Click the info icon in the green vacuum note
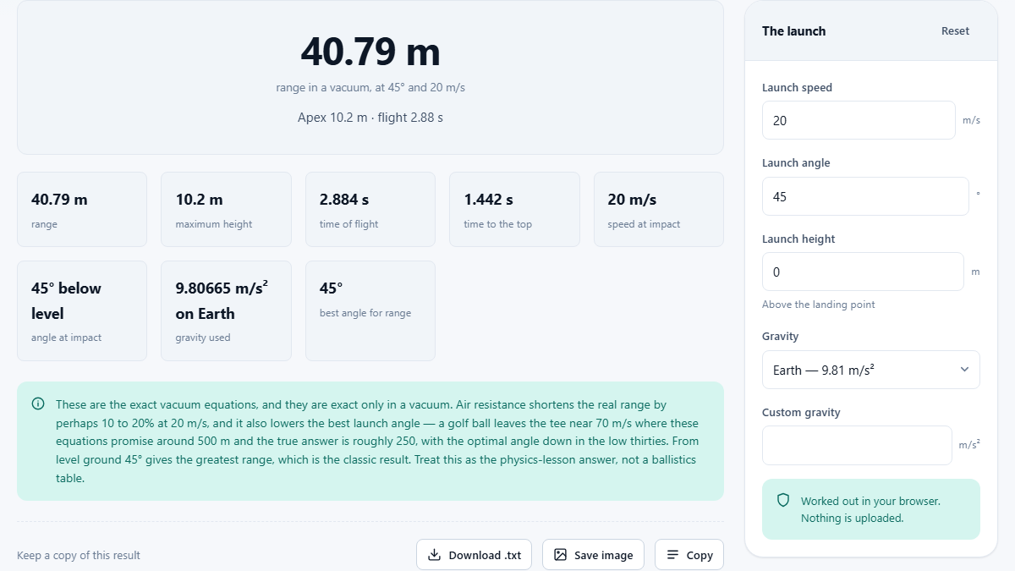Viewport: 1015px width, 571px height. [38, 404]
